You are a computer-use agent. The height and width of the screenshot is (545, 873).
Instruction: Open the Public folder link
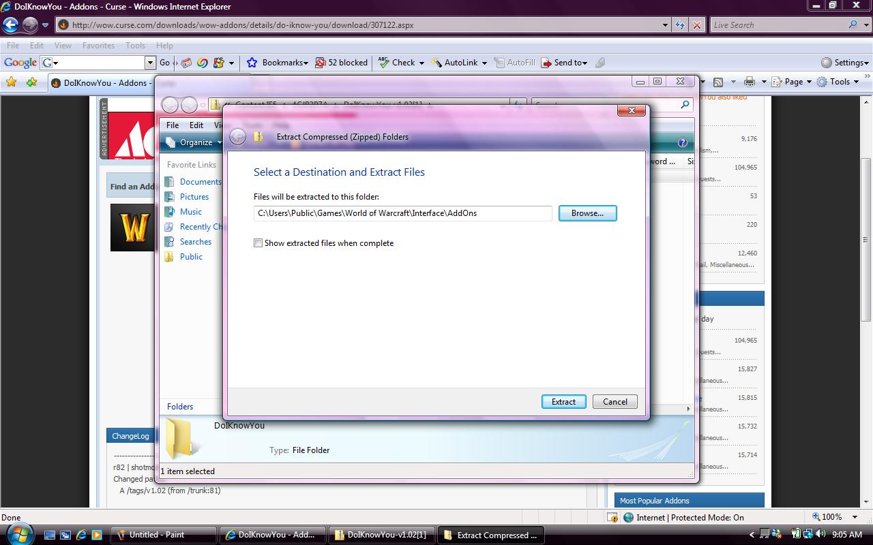coord(191,257)
